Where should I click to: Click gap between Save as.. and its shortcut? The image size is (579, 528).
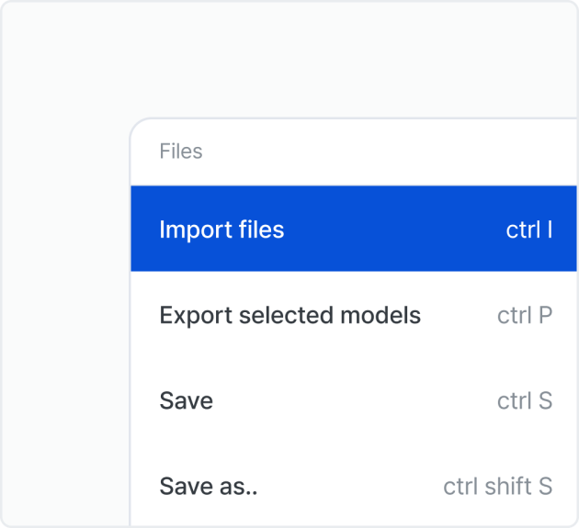point(349,486)
